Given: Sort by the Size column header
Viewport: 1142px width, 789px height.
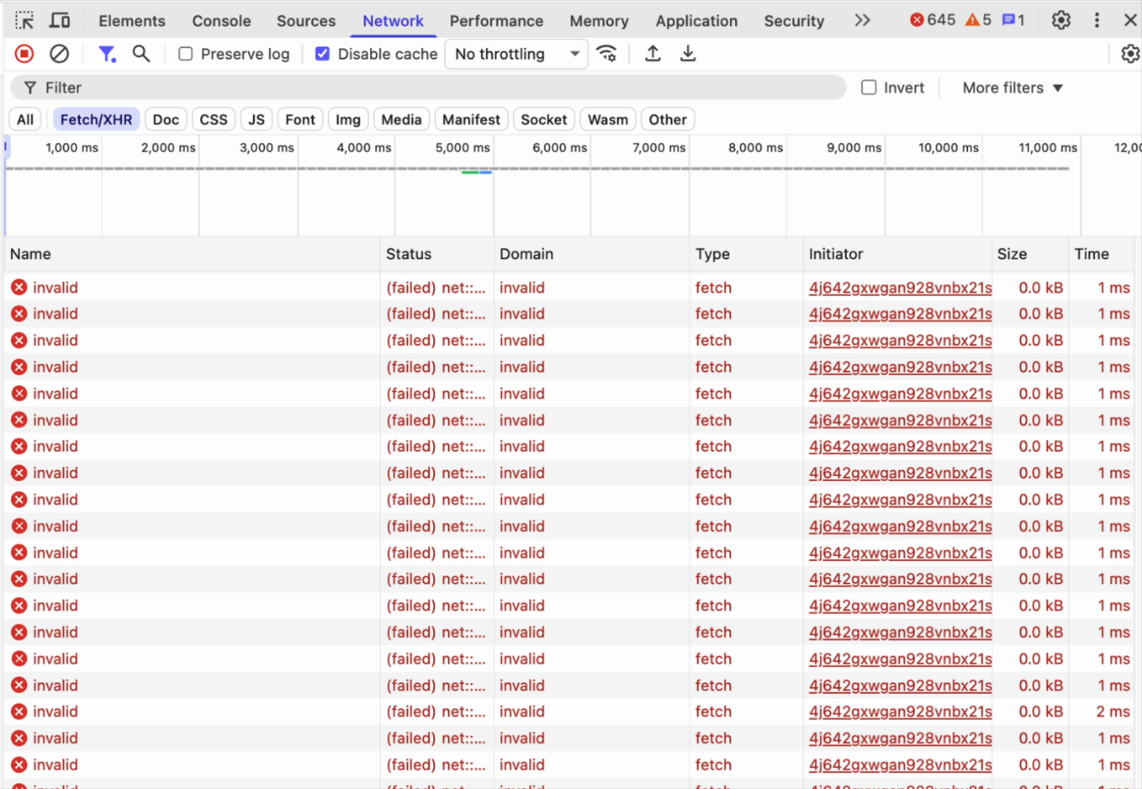Looking at the screenshot, I should click(x=1030, y=254).
